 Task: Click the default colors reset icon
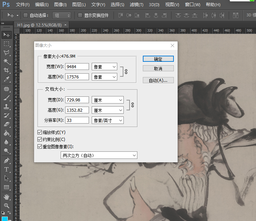click(3, 213)
